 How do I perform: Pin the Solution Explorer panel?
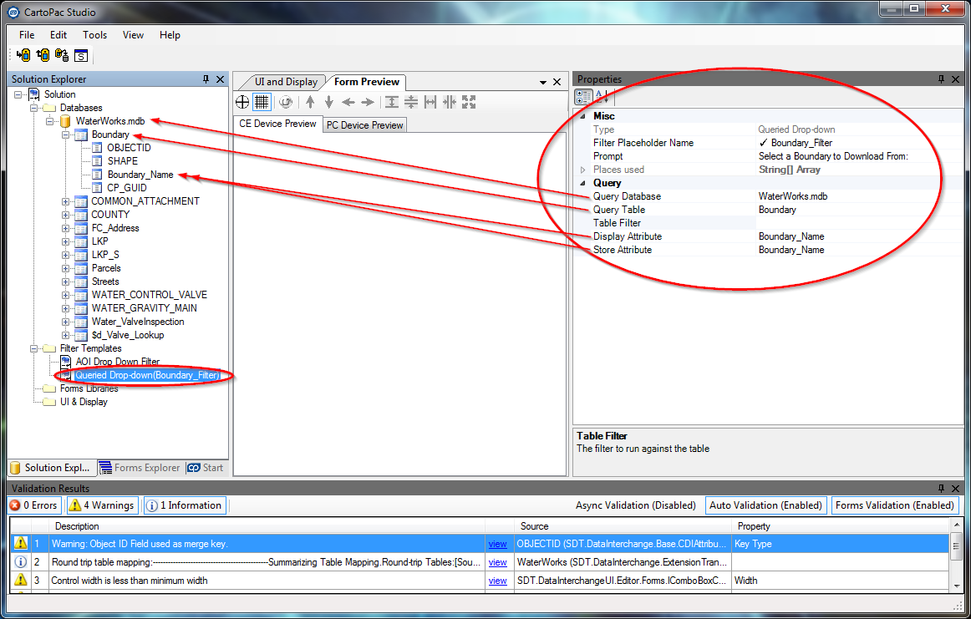coord(206,79)
